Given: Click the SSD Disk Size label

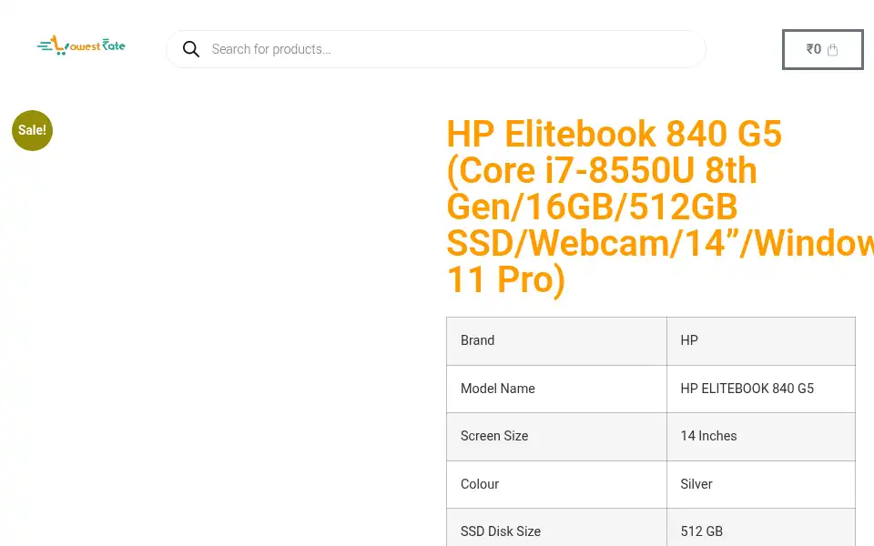Looking at the screenshot, I should point(500,531).
